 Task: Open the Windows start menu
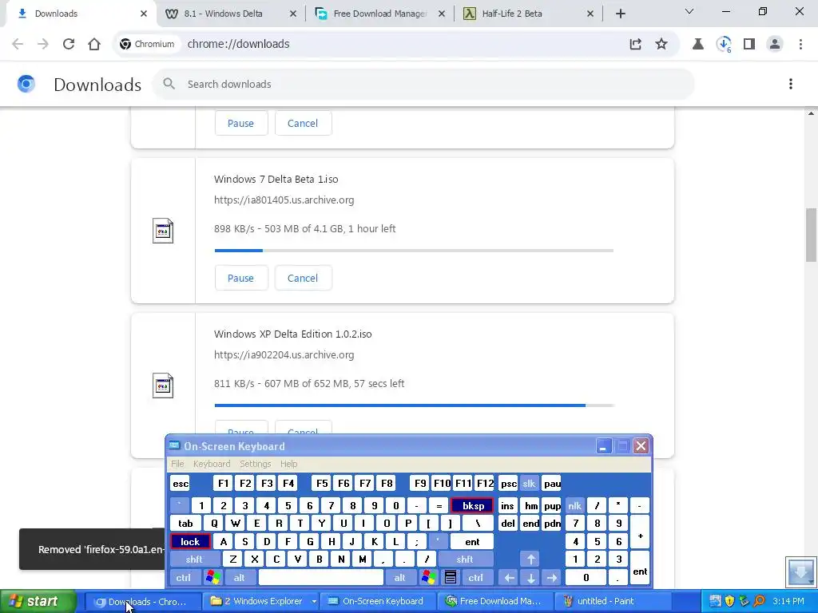click(37, 601)
